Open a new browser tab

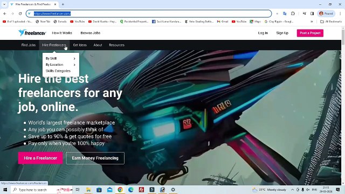pyautogui.click(x=63, y=4)
